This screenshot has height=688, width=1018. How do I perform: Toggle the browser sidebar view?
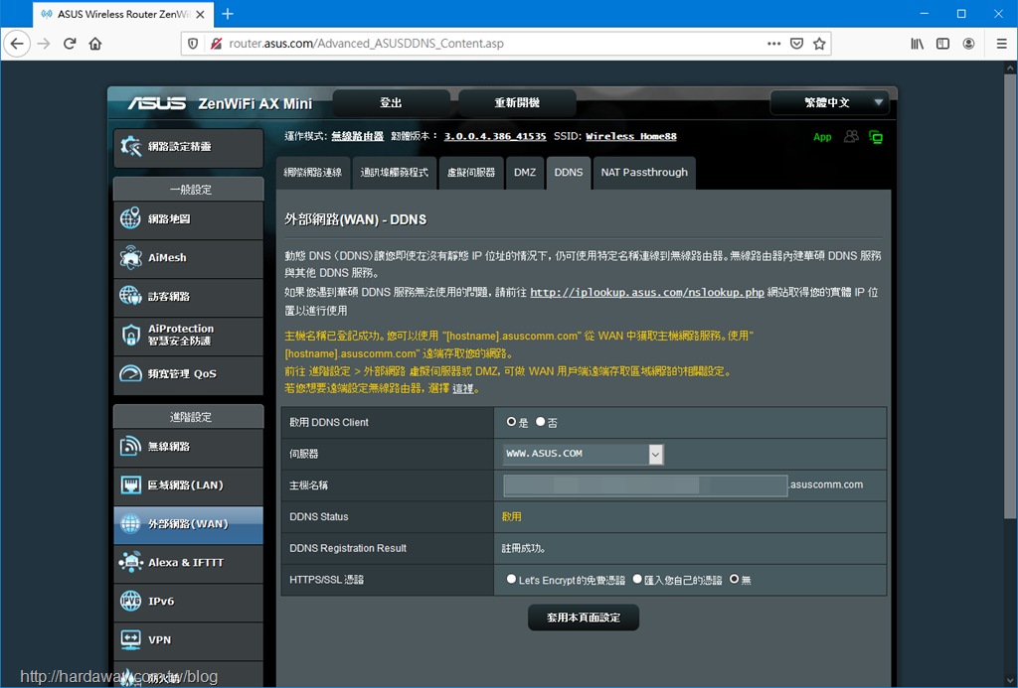(x=942, y=44)
